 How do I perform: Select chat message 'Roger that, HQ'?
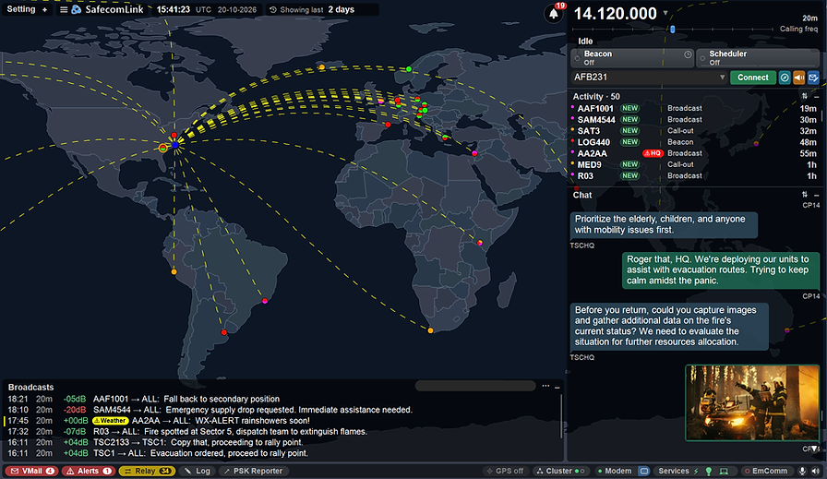click(721, 270)
